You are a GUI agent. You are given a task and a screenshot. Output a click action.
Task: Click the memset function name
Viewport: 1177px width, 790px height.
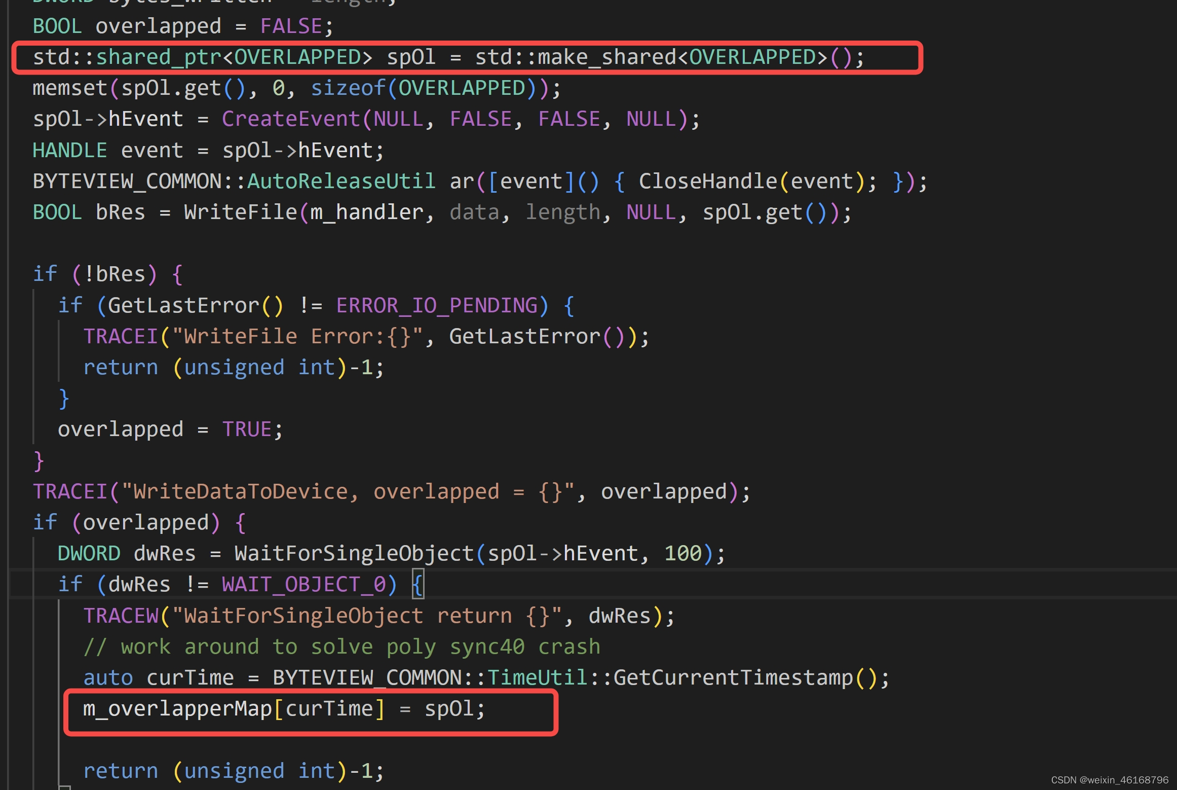click(x=70, y=88)
